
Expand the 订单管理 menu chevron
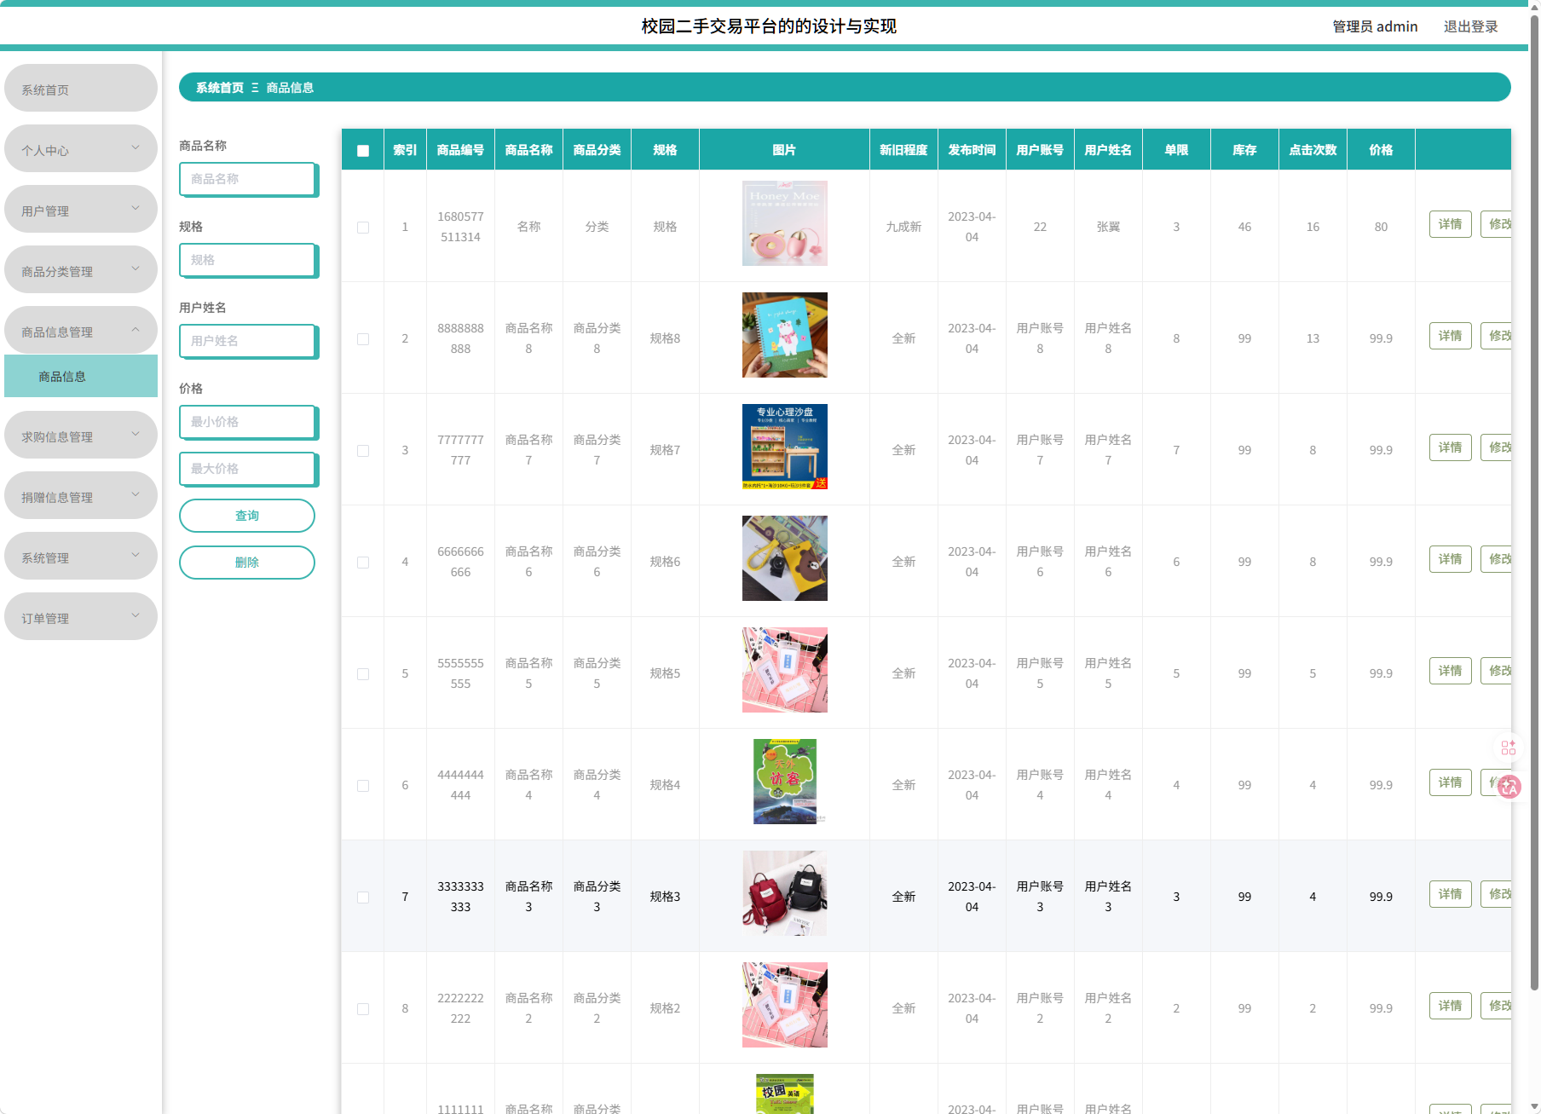(x=136, y=615)
